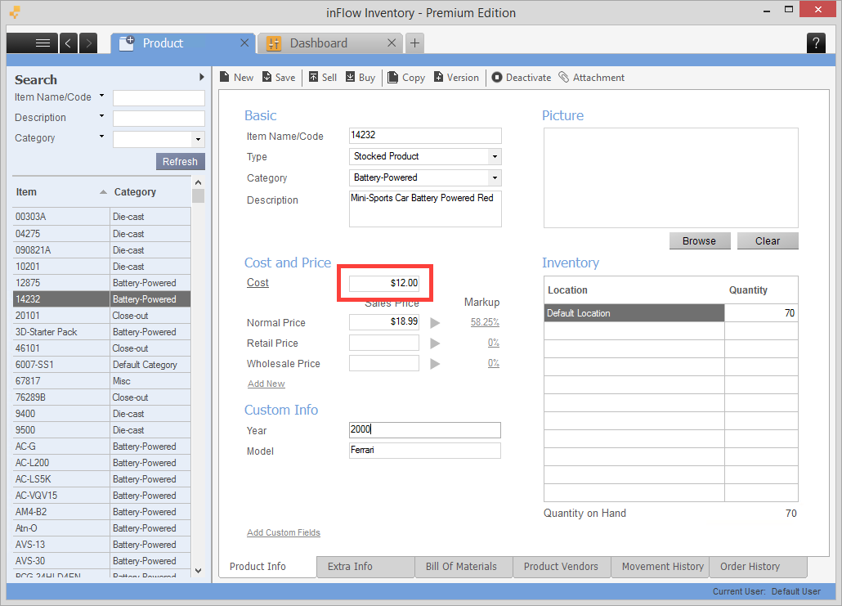Click the Copy toolbar icon

(392, 78)
